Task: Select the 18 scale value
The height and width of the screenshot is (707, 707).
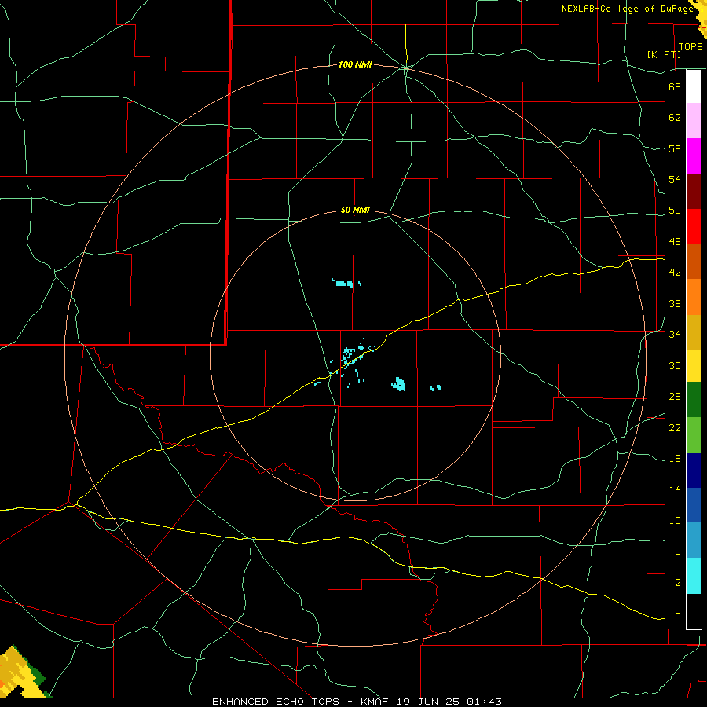Action: pyautogui.click(x=675, y=459)
